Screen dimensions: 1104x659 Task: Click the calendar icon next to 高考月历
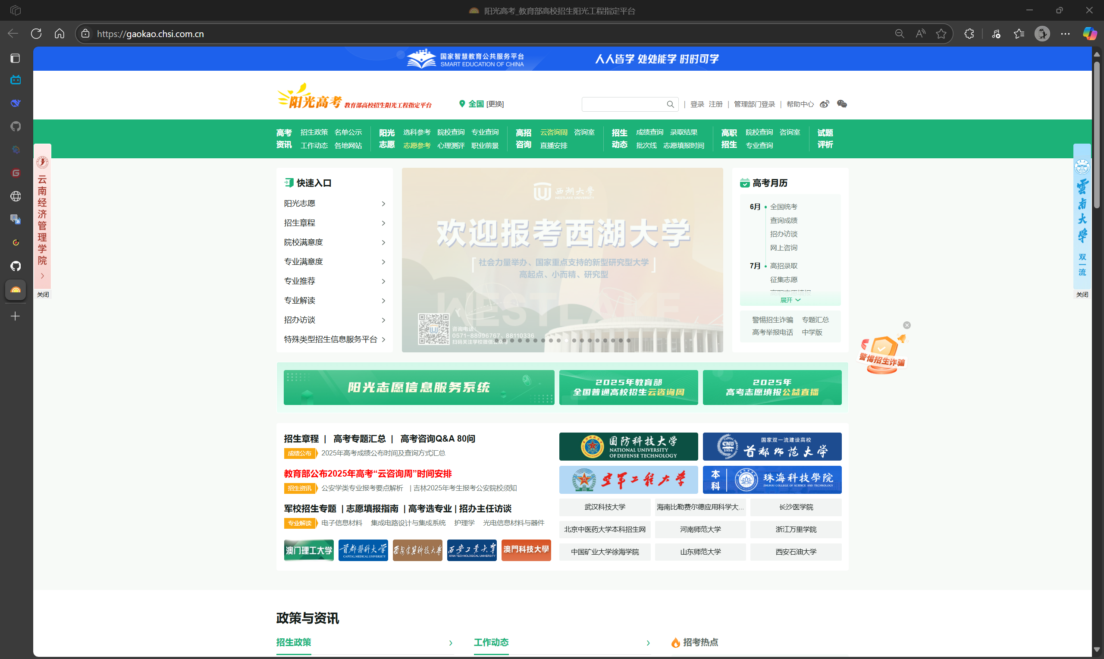click(x=744, y=182)
